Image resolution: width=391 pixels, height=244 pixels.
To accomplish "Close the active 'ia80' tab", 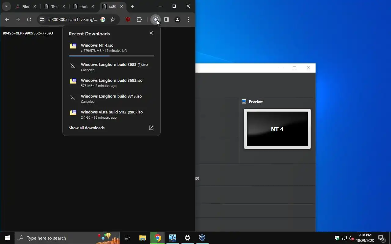I will coord(122,6).
